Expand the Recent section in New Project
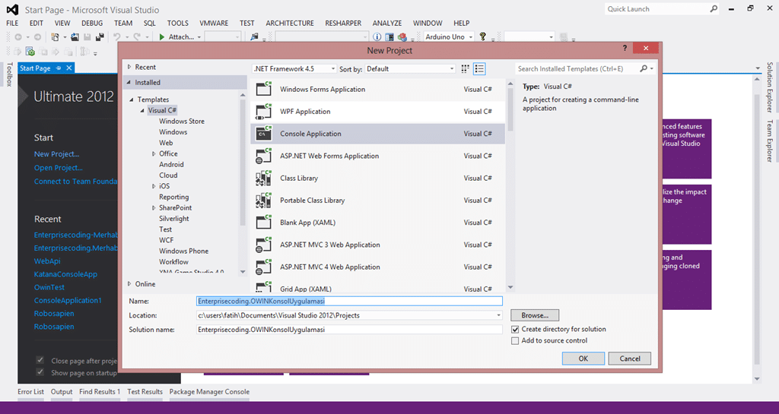Image resolution: width=779 pixels, height=414 pixels. (x=129, y=67)
